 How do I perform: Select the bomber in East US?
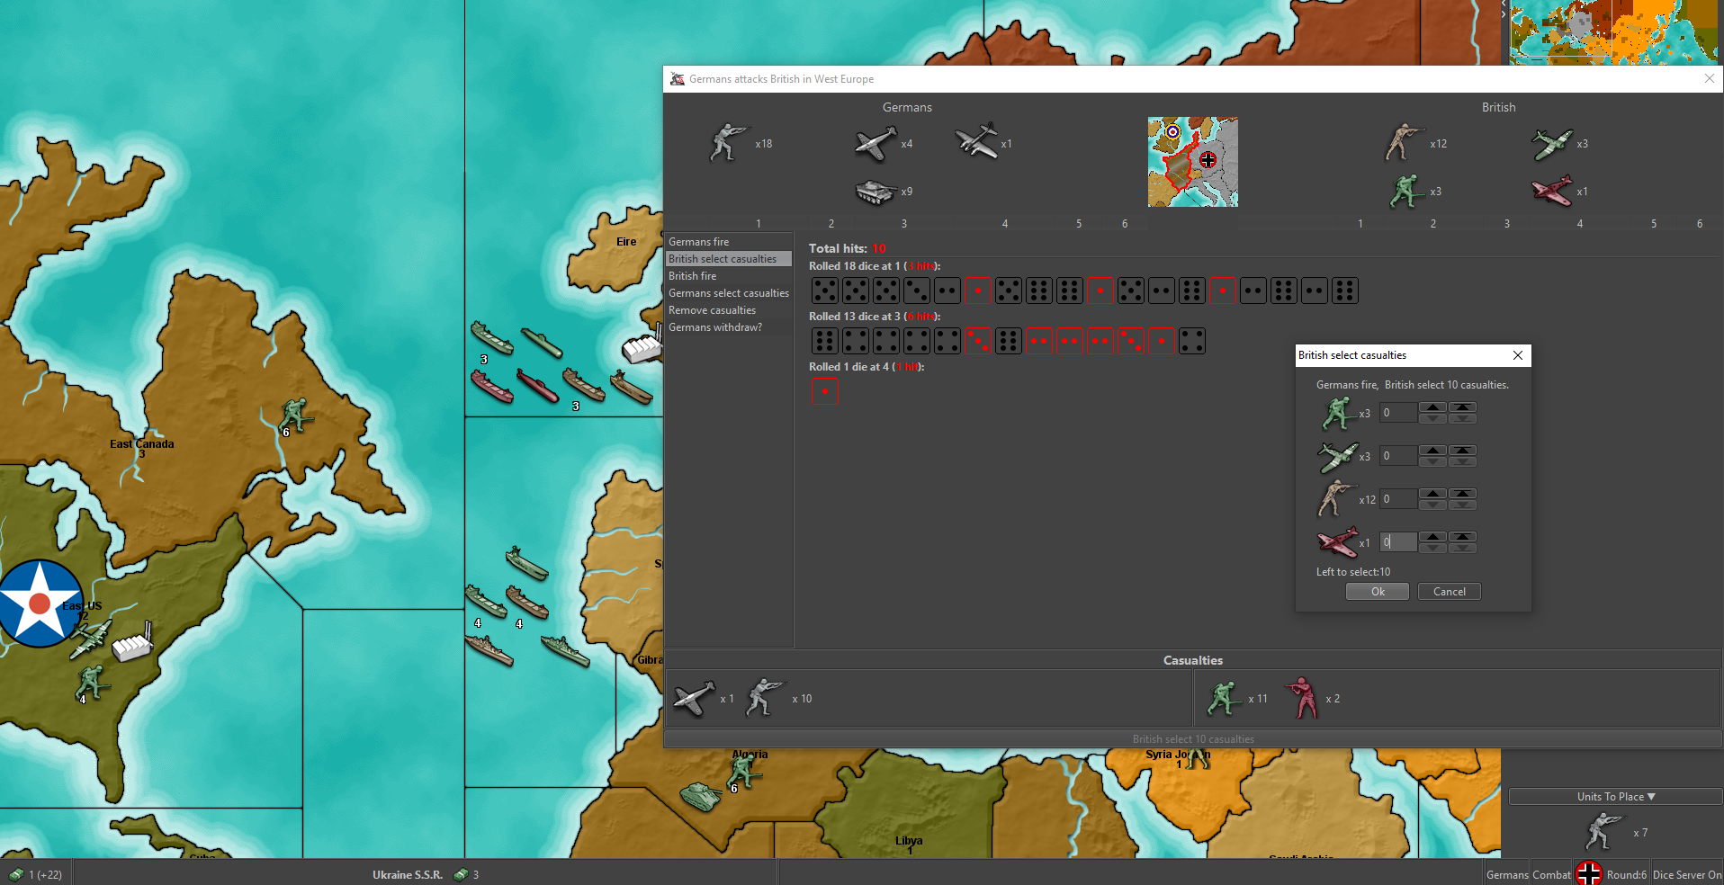[91, 638]
